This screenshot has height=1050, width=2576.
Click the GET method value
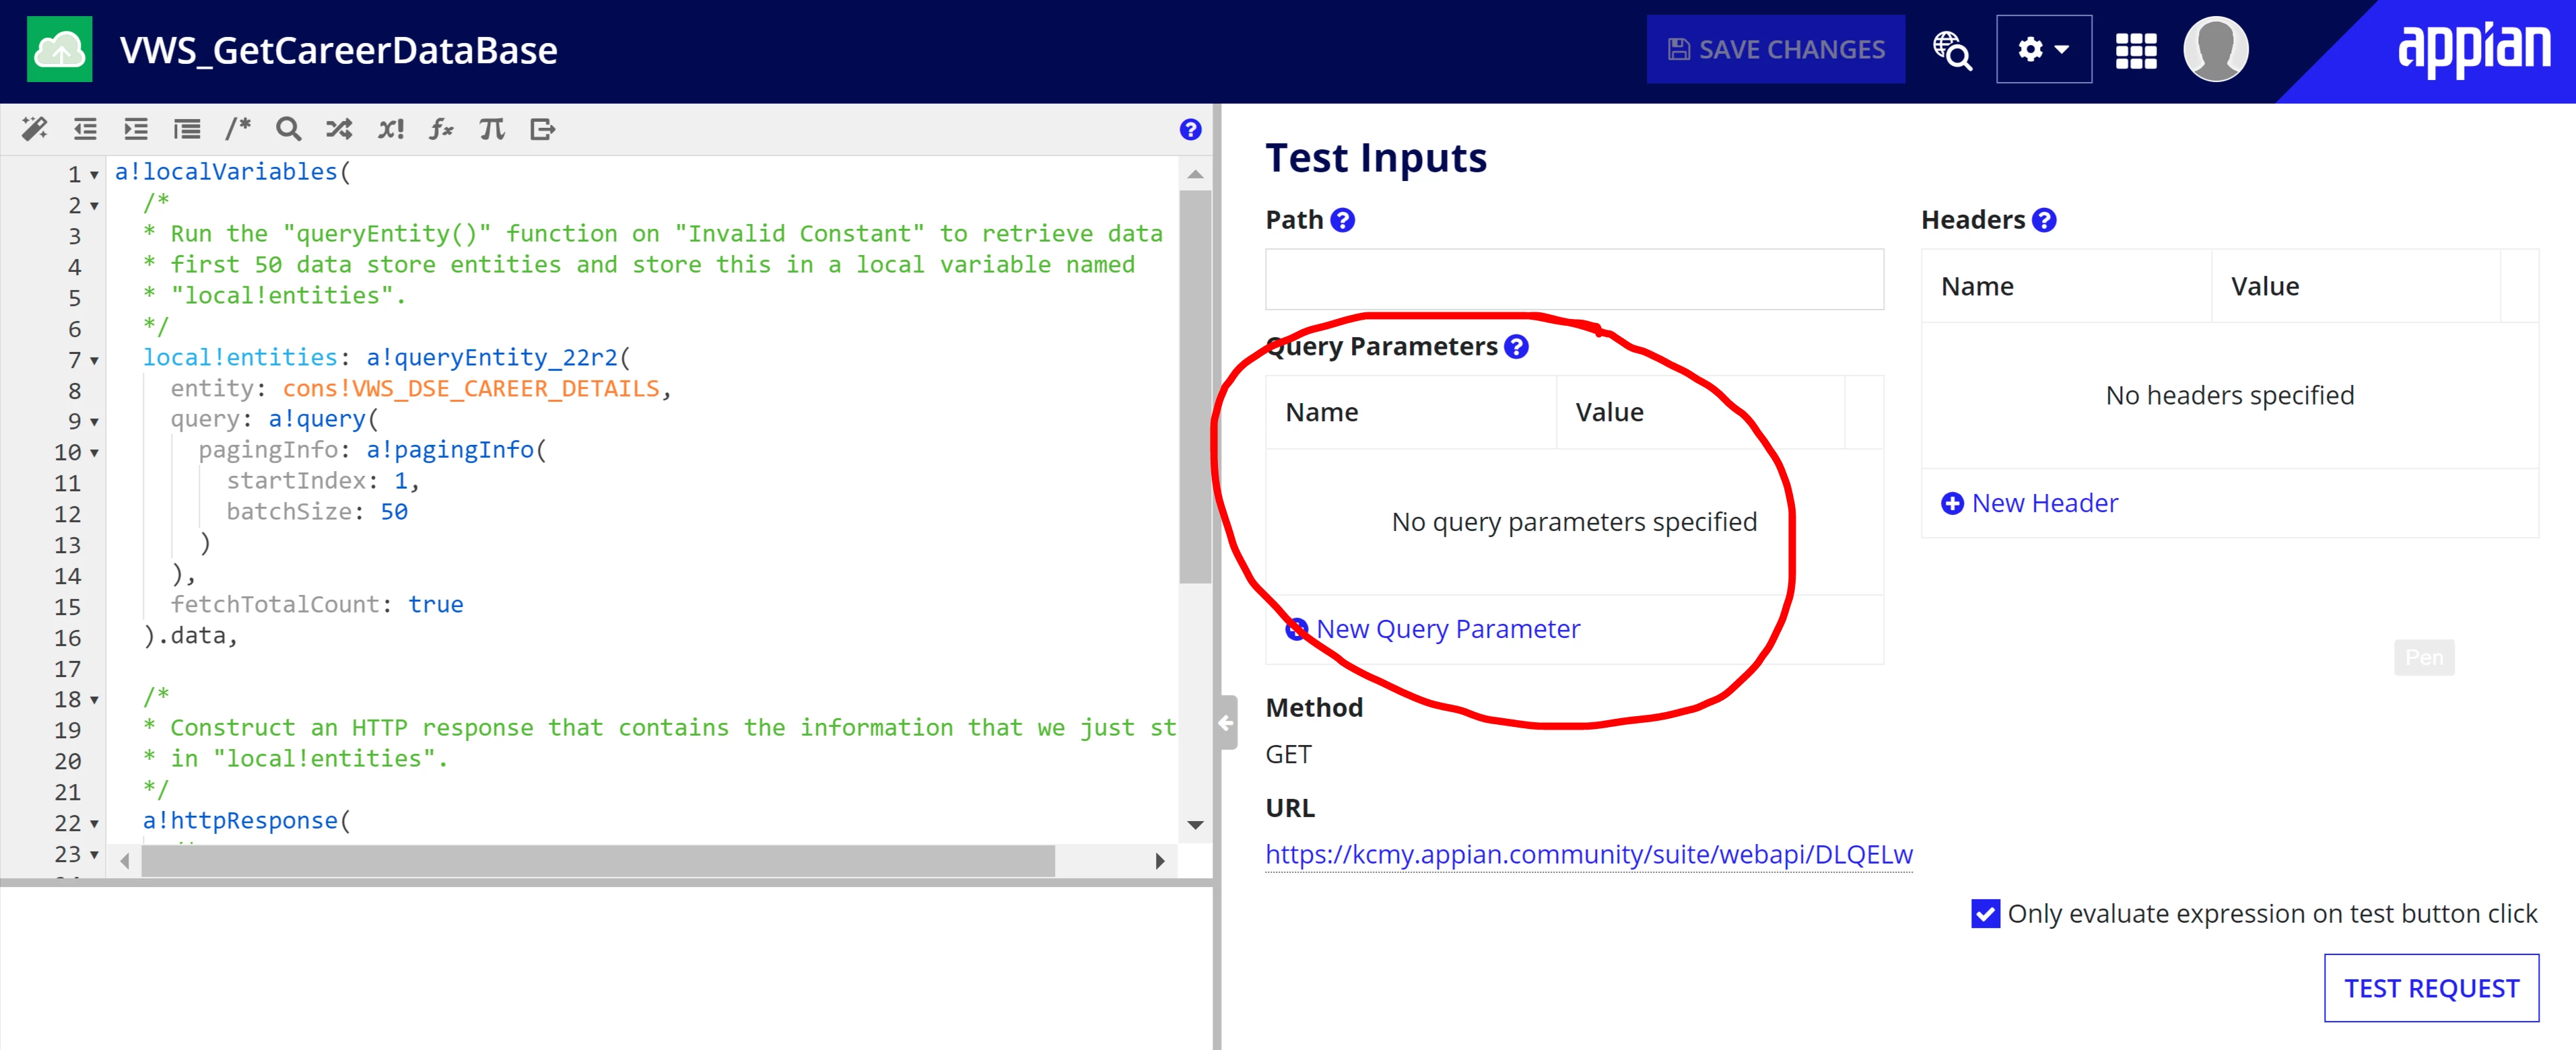pos(1288,755)
